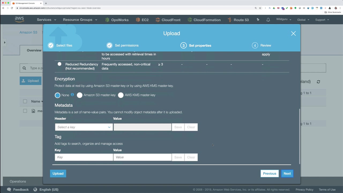Focus the Tag Value input field
Screen dimensions: 343x193
tap(142, 157)
